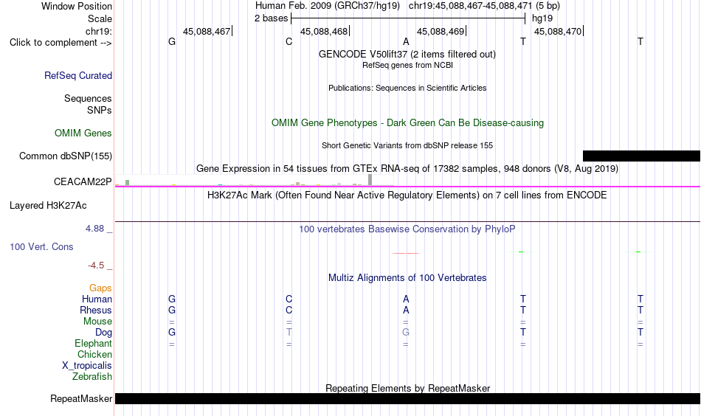Image resolution: width=701 pixels, height=416 pixels.
Task: Click the 4.88 PhyloP scale value
Action: [x=94, y=229]
